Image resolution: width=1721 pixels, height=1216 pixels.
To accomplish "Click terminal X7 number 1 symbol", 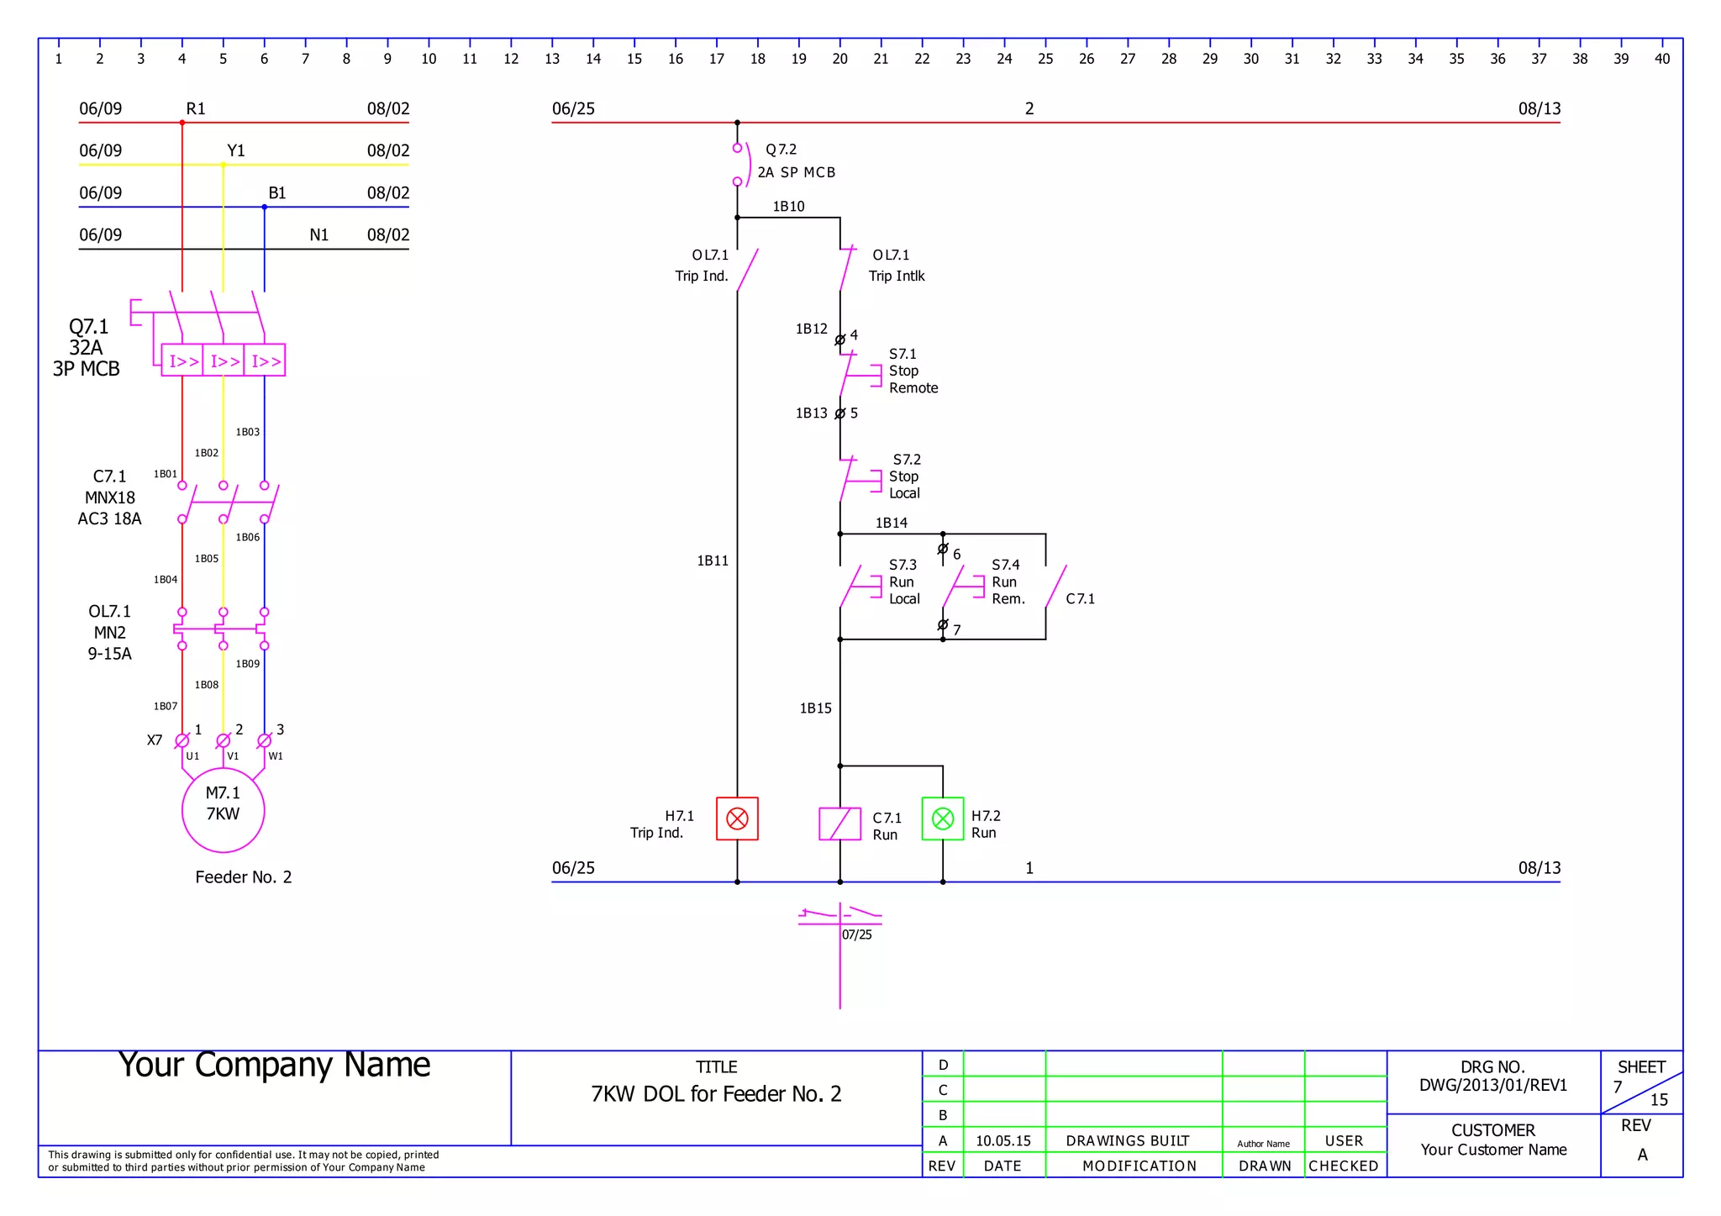I will (x=182, y=741).
